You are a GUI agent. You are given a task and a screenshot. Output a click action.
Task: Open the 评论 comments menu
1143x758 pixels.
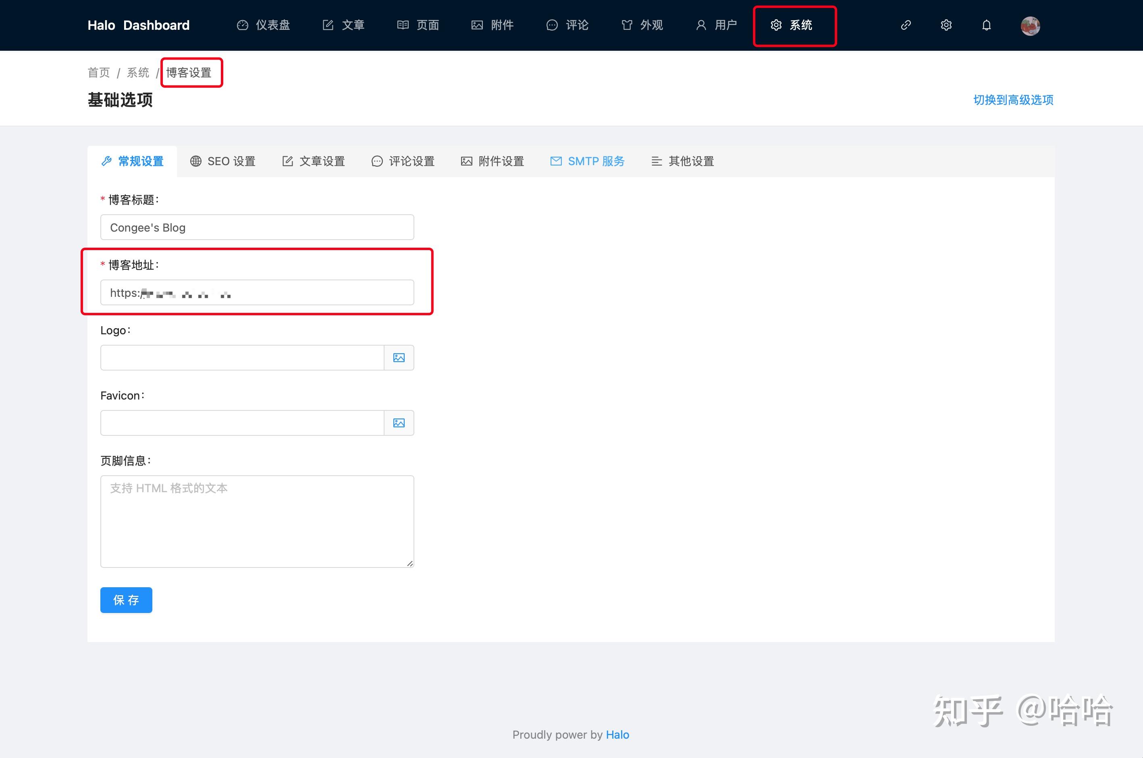567,25
